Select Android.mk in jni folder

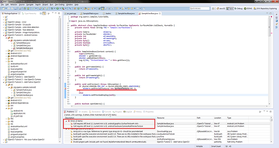(18, 111)
